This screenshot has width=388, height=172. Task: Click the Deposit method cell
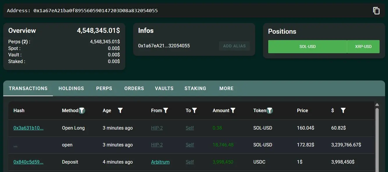70,162
